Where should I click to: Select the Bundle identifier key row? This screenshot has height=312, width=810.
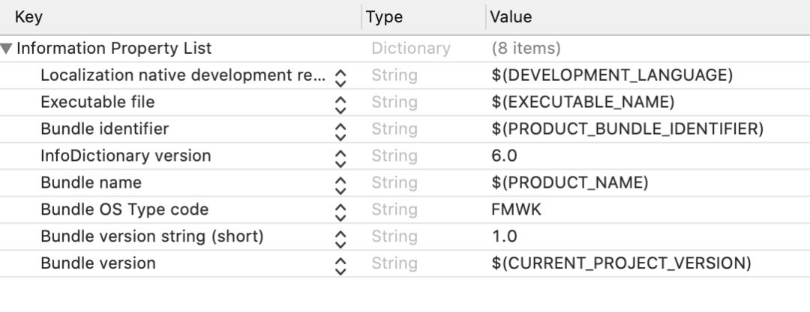click(x=104, y=129)
